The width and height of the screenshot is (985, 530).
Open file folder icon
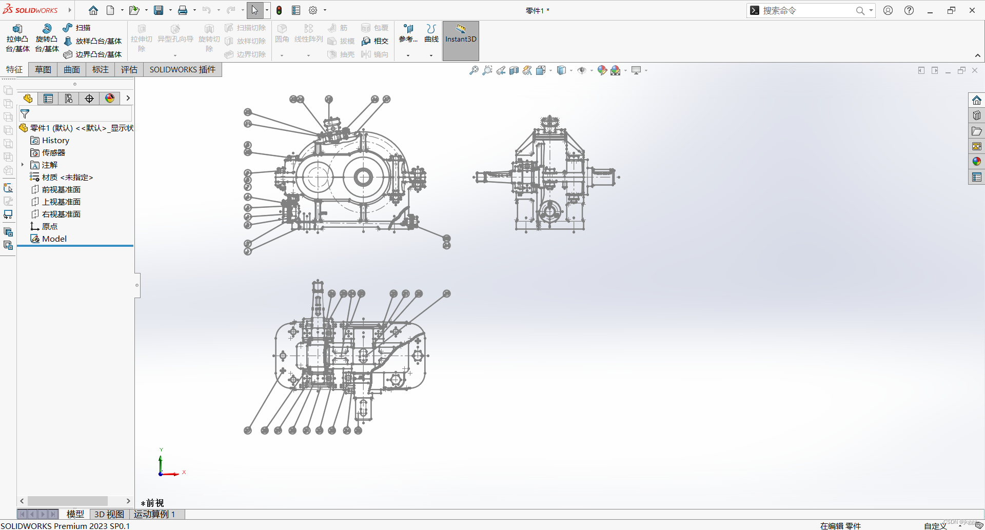click(134, 10)
